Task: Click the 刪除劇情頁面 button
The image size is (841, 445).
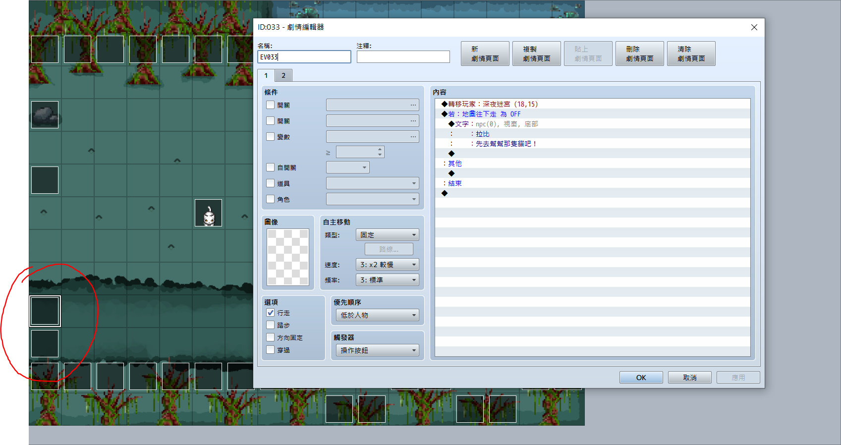Action: [x=640, y=54]
